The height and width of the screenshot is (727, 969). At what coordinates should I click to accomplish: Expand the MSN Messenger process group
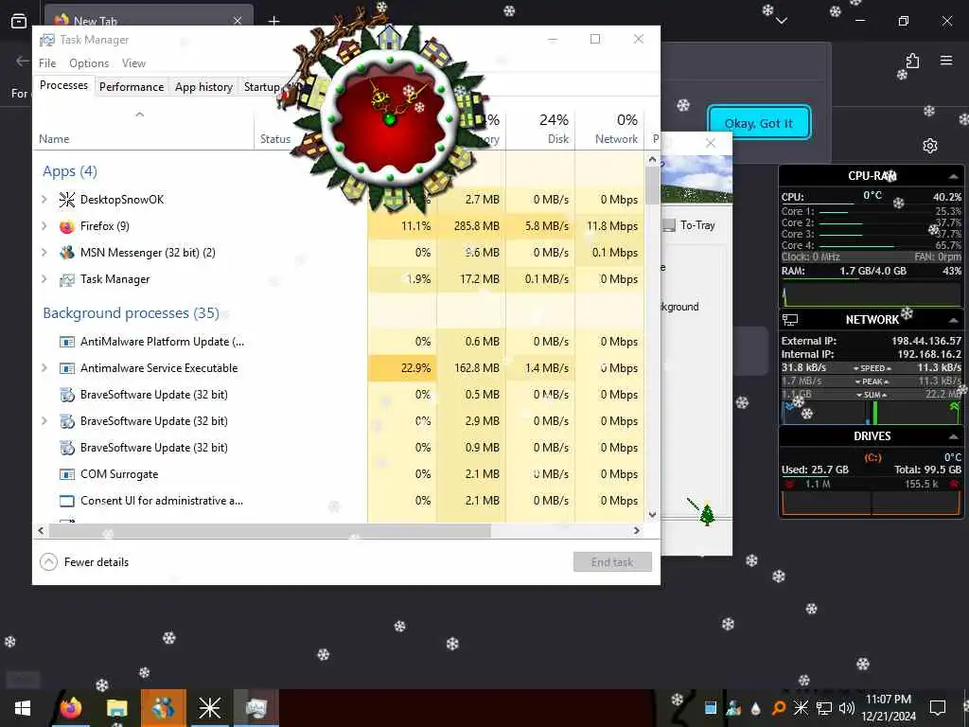(x=44, y=253)
